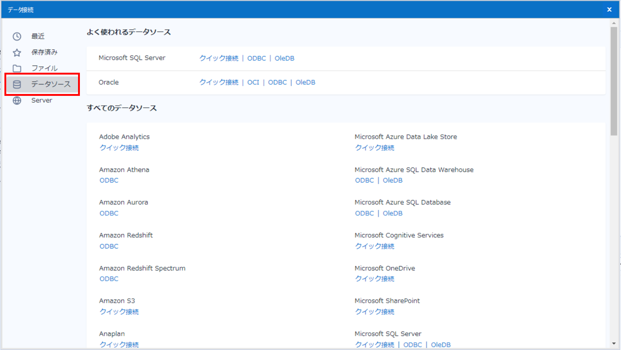This screenshot has width=621, height=350.
Task: Click ODBC under Microsoft Azure SQL Data Warehouse
Action: pyautogui.click(x=364, y=180)
